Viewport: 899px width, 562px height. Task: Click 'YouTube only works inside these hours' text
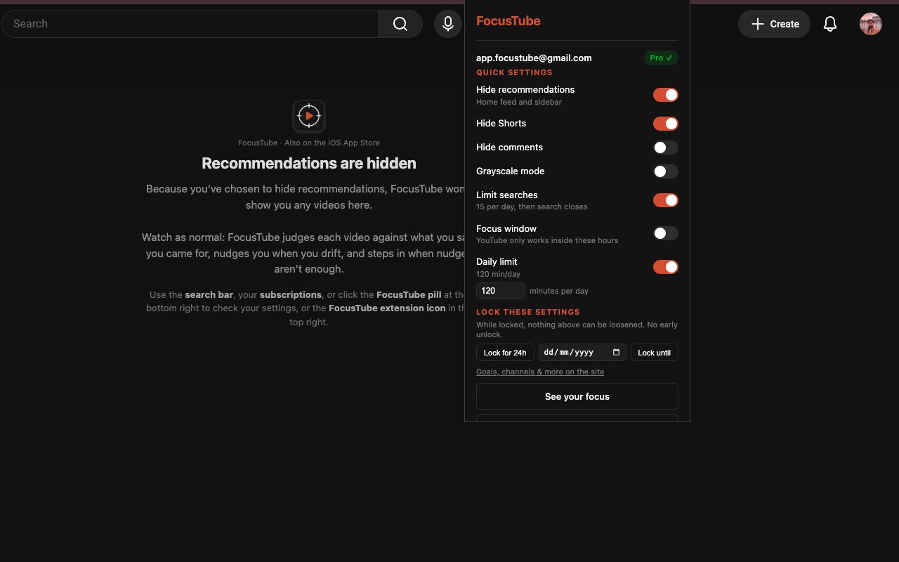547,240
